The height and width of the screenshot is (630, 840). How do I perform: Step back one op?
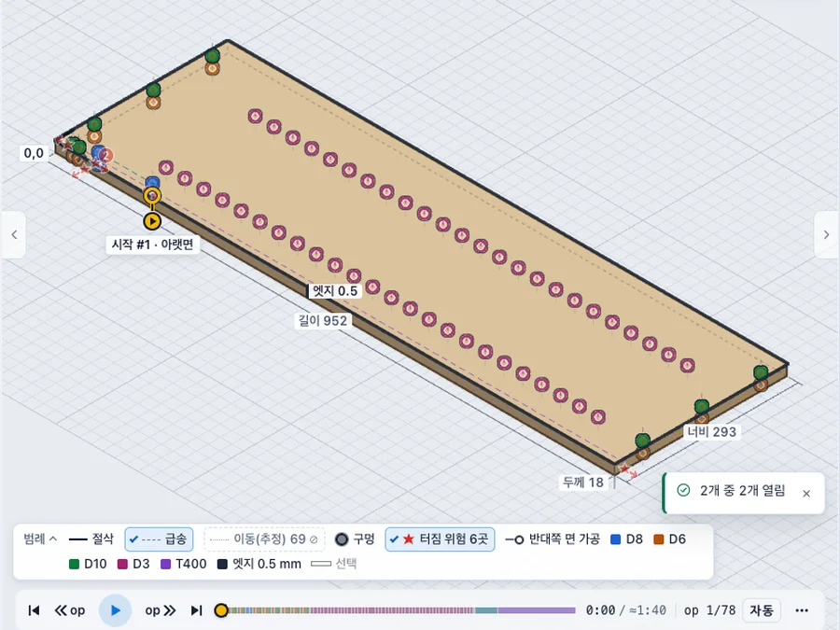[x=70, y=610]
